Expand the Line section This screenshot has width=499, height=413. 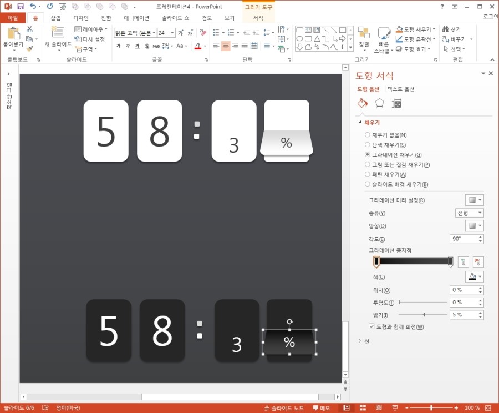pos(364,341)
